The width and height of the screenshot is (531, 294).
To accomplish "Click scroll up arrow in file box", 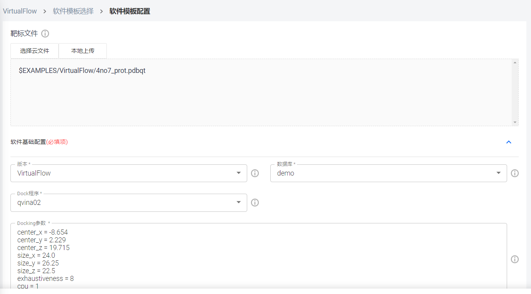I will (x=515, y=63).
